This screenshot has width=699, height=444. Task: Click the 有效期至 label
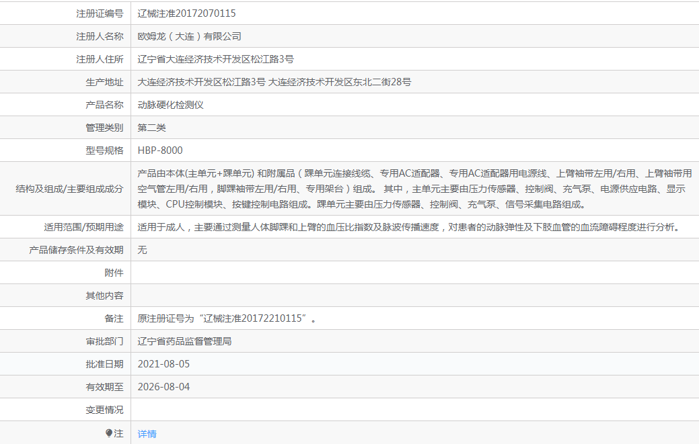tap(104, 387)
